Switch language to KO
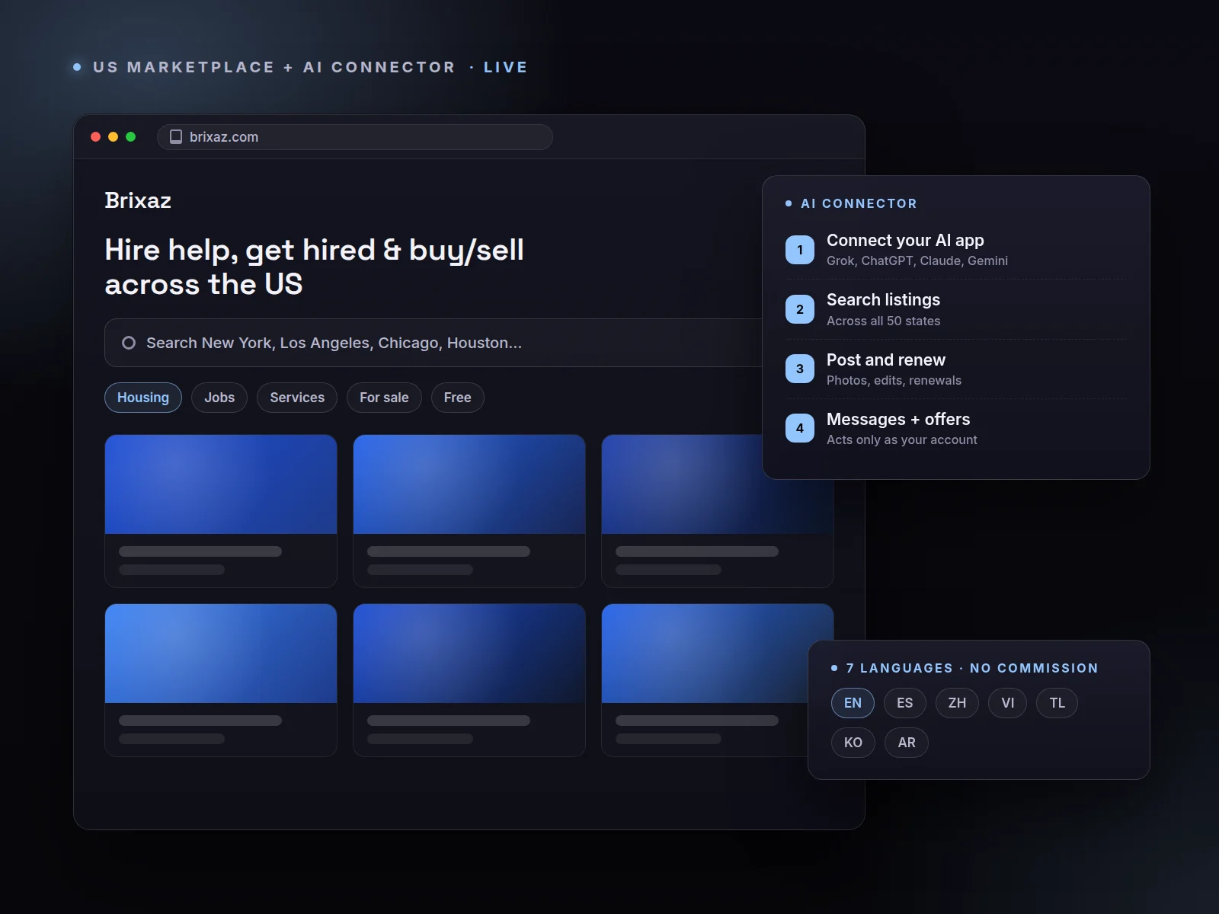Screen dimensions: 1219x914 (853, 743)
